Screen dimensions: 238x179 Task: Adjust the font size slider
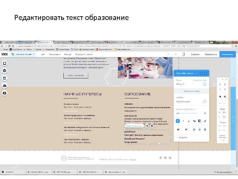(x=187, y=113)
